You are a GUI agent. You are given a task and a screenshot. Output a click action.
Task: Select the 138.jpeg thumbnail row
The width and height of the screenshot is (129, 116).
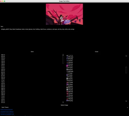70,99
